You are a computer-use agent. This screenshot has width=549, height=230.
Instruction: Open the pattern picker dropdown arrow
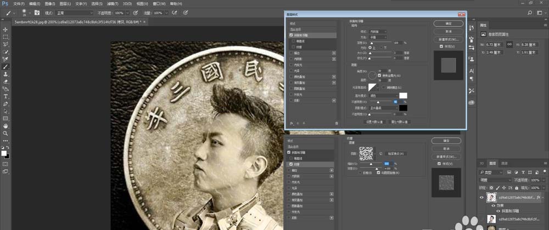(376, 153)
